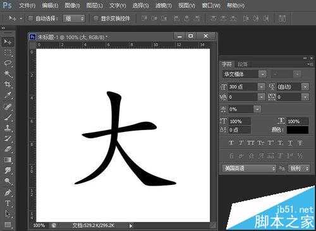The height and width of the screenshot is (231, 316).
Task: Open the 美国英语 language dropdown
Action: pos(249,168)
